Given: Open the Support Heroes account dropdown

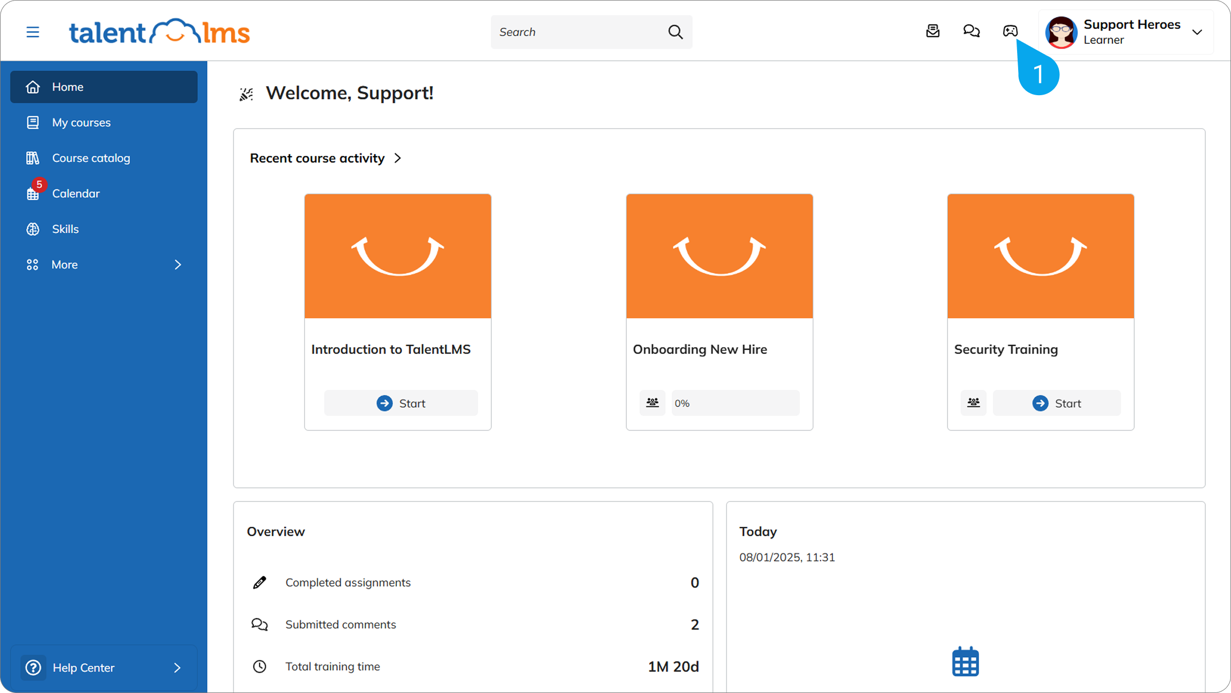Looking at the screenshot, I should click(1197, 32).
